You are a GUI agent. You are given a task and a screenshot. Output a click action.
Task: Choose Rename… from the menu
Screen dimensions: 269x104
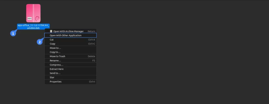point(70,61)
